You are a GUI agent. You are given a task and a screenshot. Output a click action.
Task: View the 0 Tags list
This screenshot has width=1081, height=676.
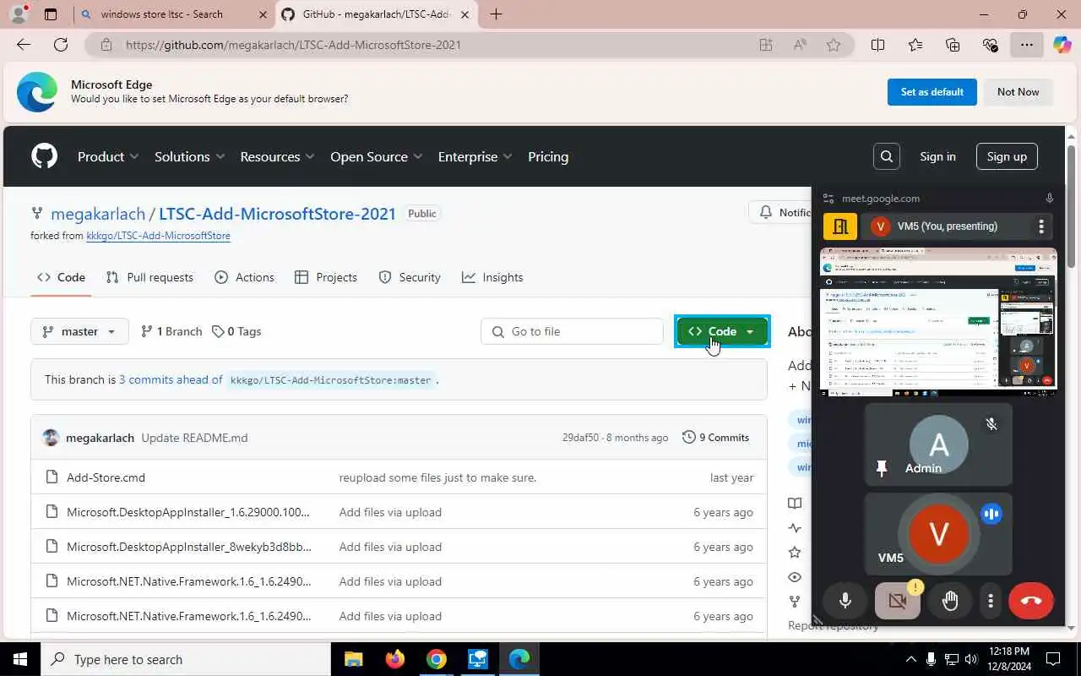pos(236,331)
